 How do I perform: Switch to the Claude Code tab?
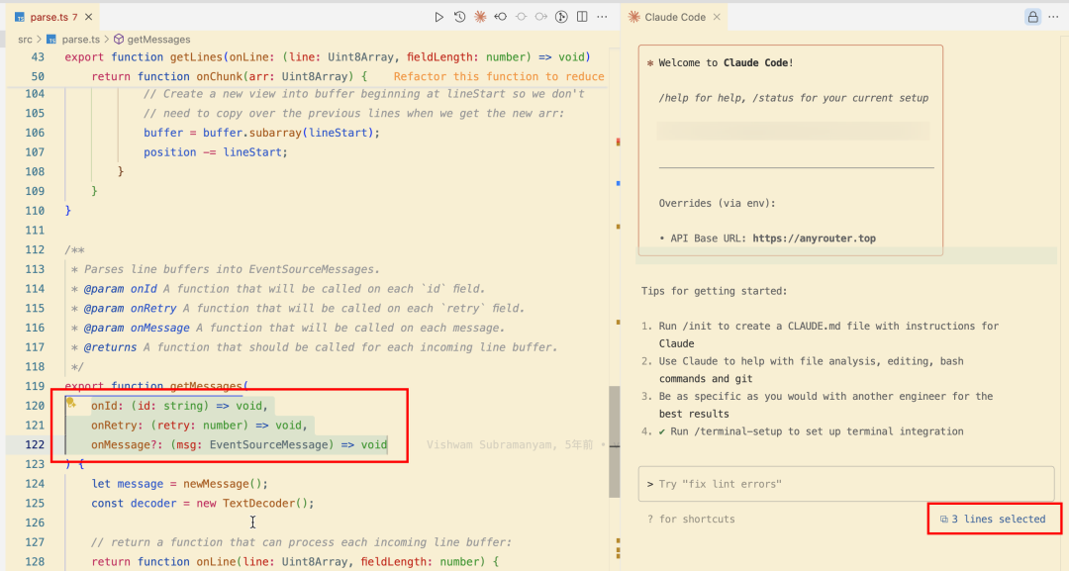675,17
